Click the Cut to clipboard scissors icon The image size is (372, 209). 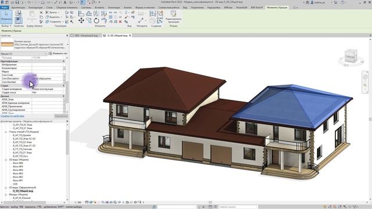point(41,12)
